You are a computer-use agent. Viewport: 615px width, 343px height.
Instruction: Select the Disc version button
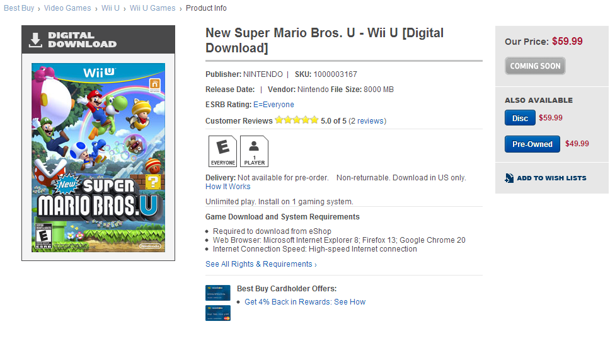[x=520, y=118]
